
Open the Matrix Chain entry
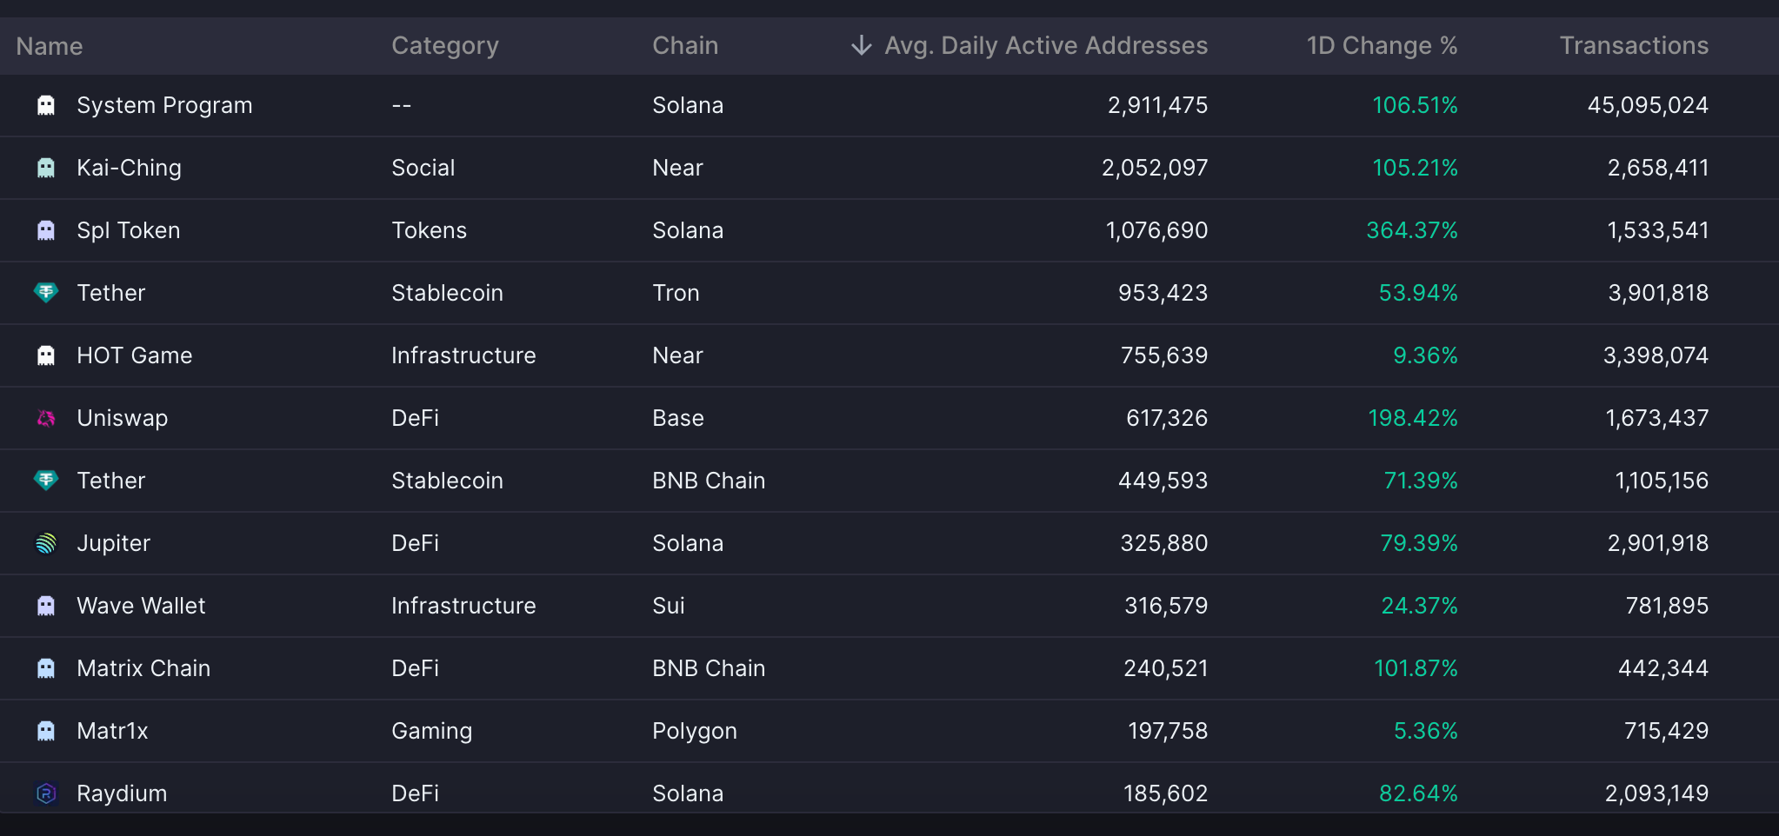tap(143, 668)
